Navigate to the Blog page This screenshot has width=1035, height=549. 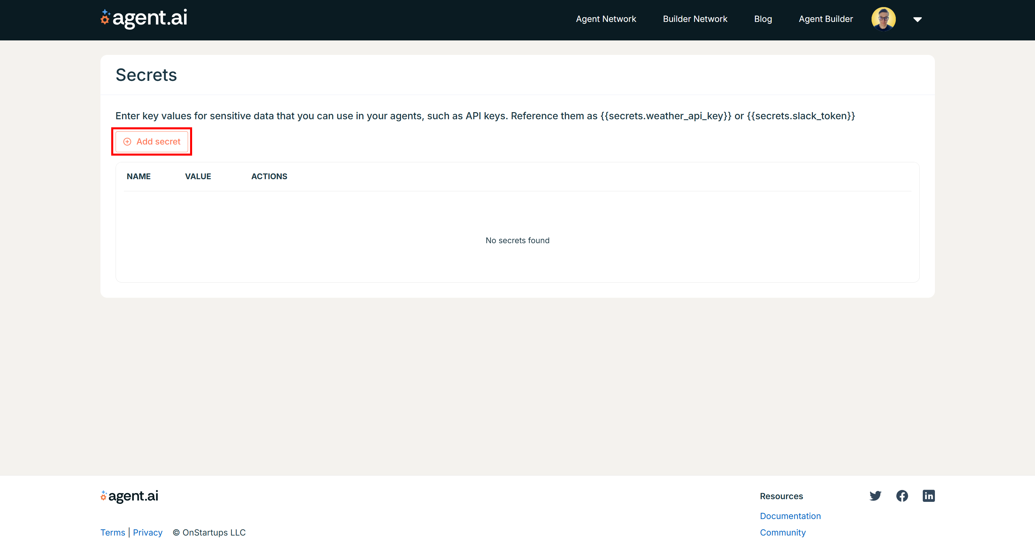coord(763,19)
